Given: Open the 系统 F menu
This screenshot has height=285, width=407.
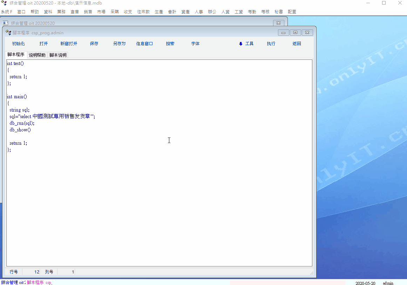Looking at the screenshot, I should tap(7, 12).
